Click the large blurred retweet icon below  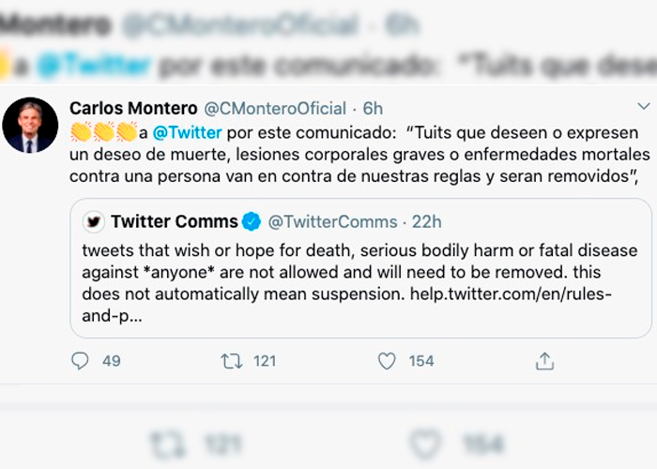click(166, 443)
